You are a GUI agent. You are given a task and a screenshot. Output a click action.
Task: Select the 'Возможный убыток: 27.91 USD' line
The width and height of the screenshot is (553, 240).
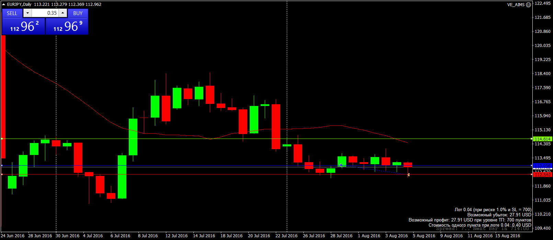coord(499,215)
